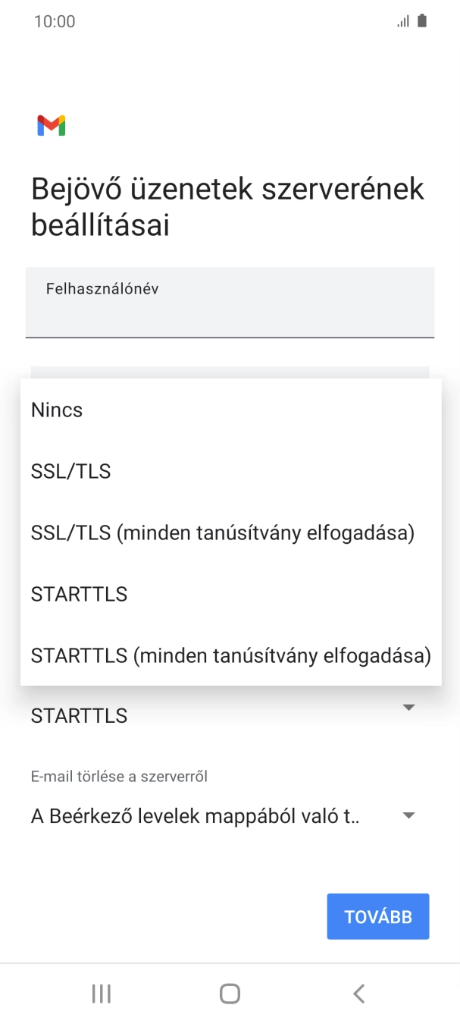The image size is (460, 1024).
Task: Tap the Felhasználónév input field
Action: pyautogui.click(x=230, y=302)
